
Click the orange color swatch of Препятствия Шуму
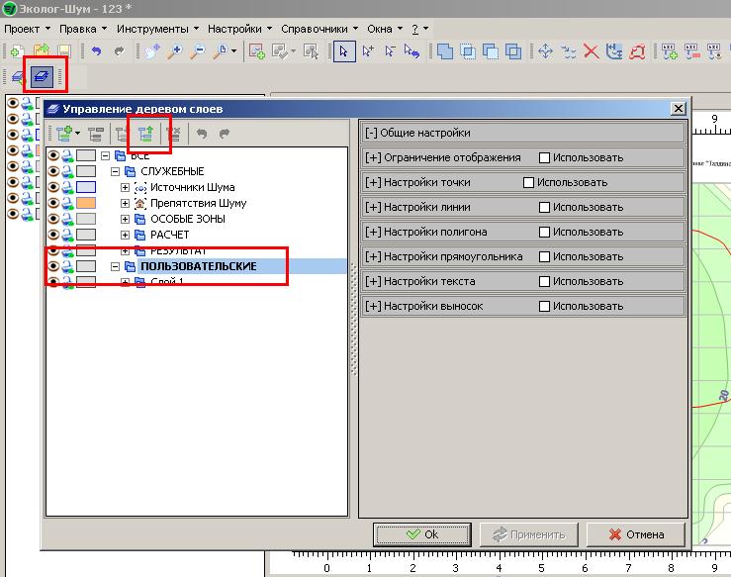[x=85, y=203]
